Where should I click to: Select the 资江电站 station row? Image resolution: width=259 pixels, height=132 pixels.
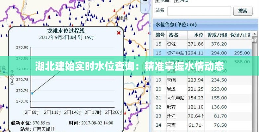[x=202, y=53]
